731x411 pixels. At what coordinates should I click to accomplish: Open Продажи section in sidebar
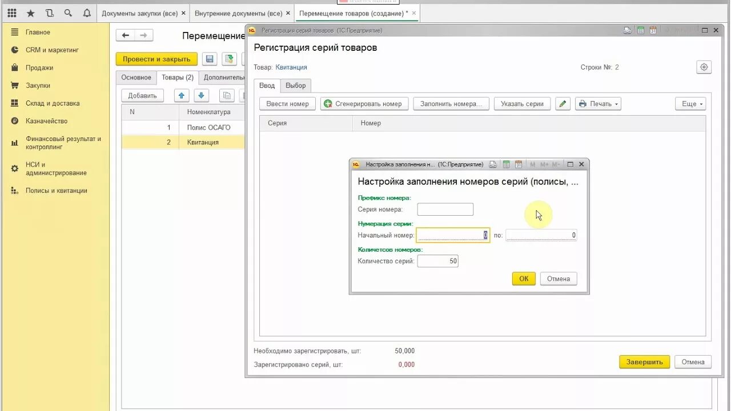[39, 68]
